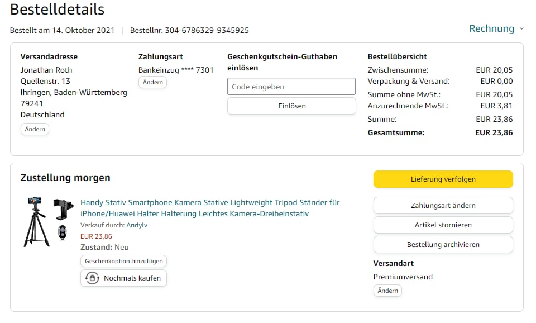Click the Gesamtsumme EUR 23,86 amount
Screen dimensions: 536x323
click(x=494, y=132)
